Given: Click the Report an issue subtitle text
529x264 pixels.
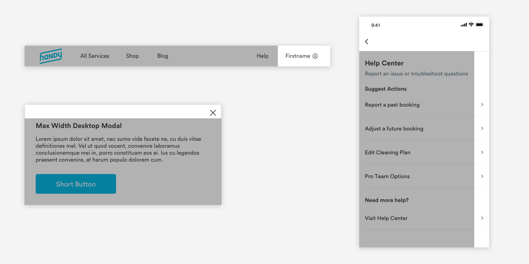Looking at the screenshot, I should tap(416, 74).
